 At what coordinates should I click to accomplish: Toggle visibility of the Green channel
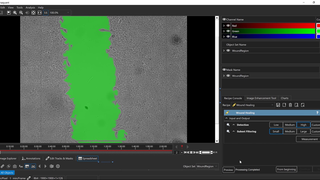[228, 31]
